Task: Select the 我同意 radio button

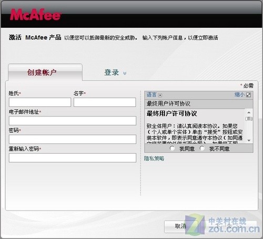Action: coord(172,148)
